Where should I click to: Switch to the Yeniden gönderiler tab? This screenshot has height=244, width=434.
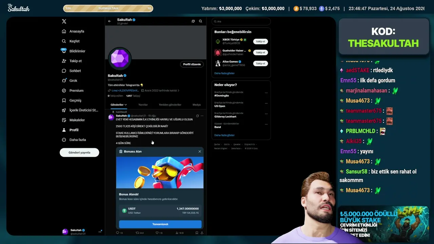tap(170, 105)
